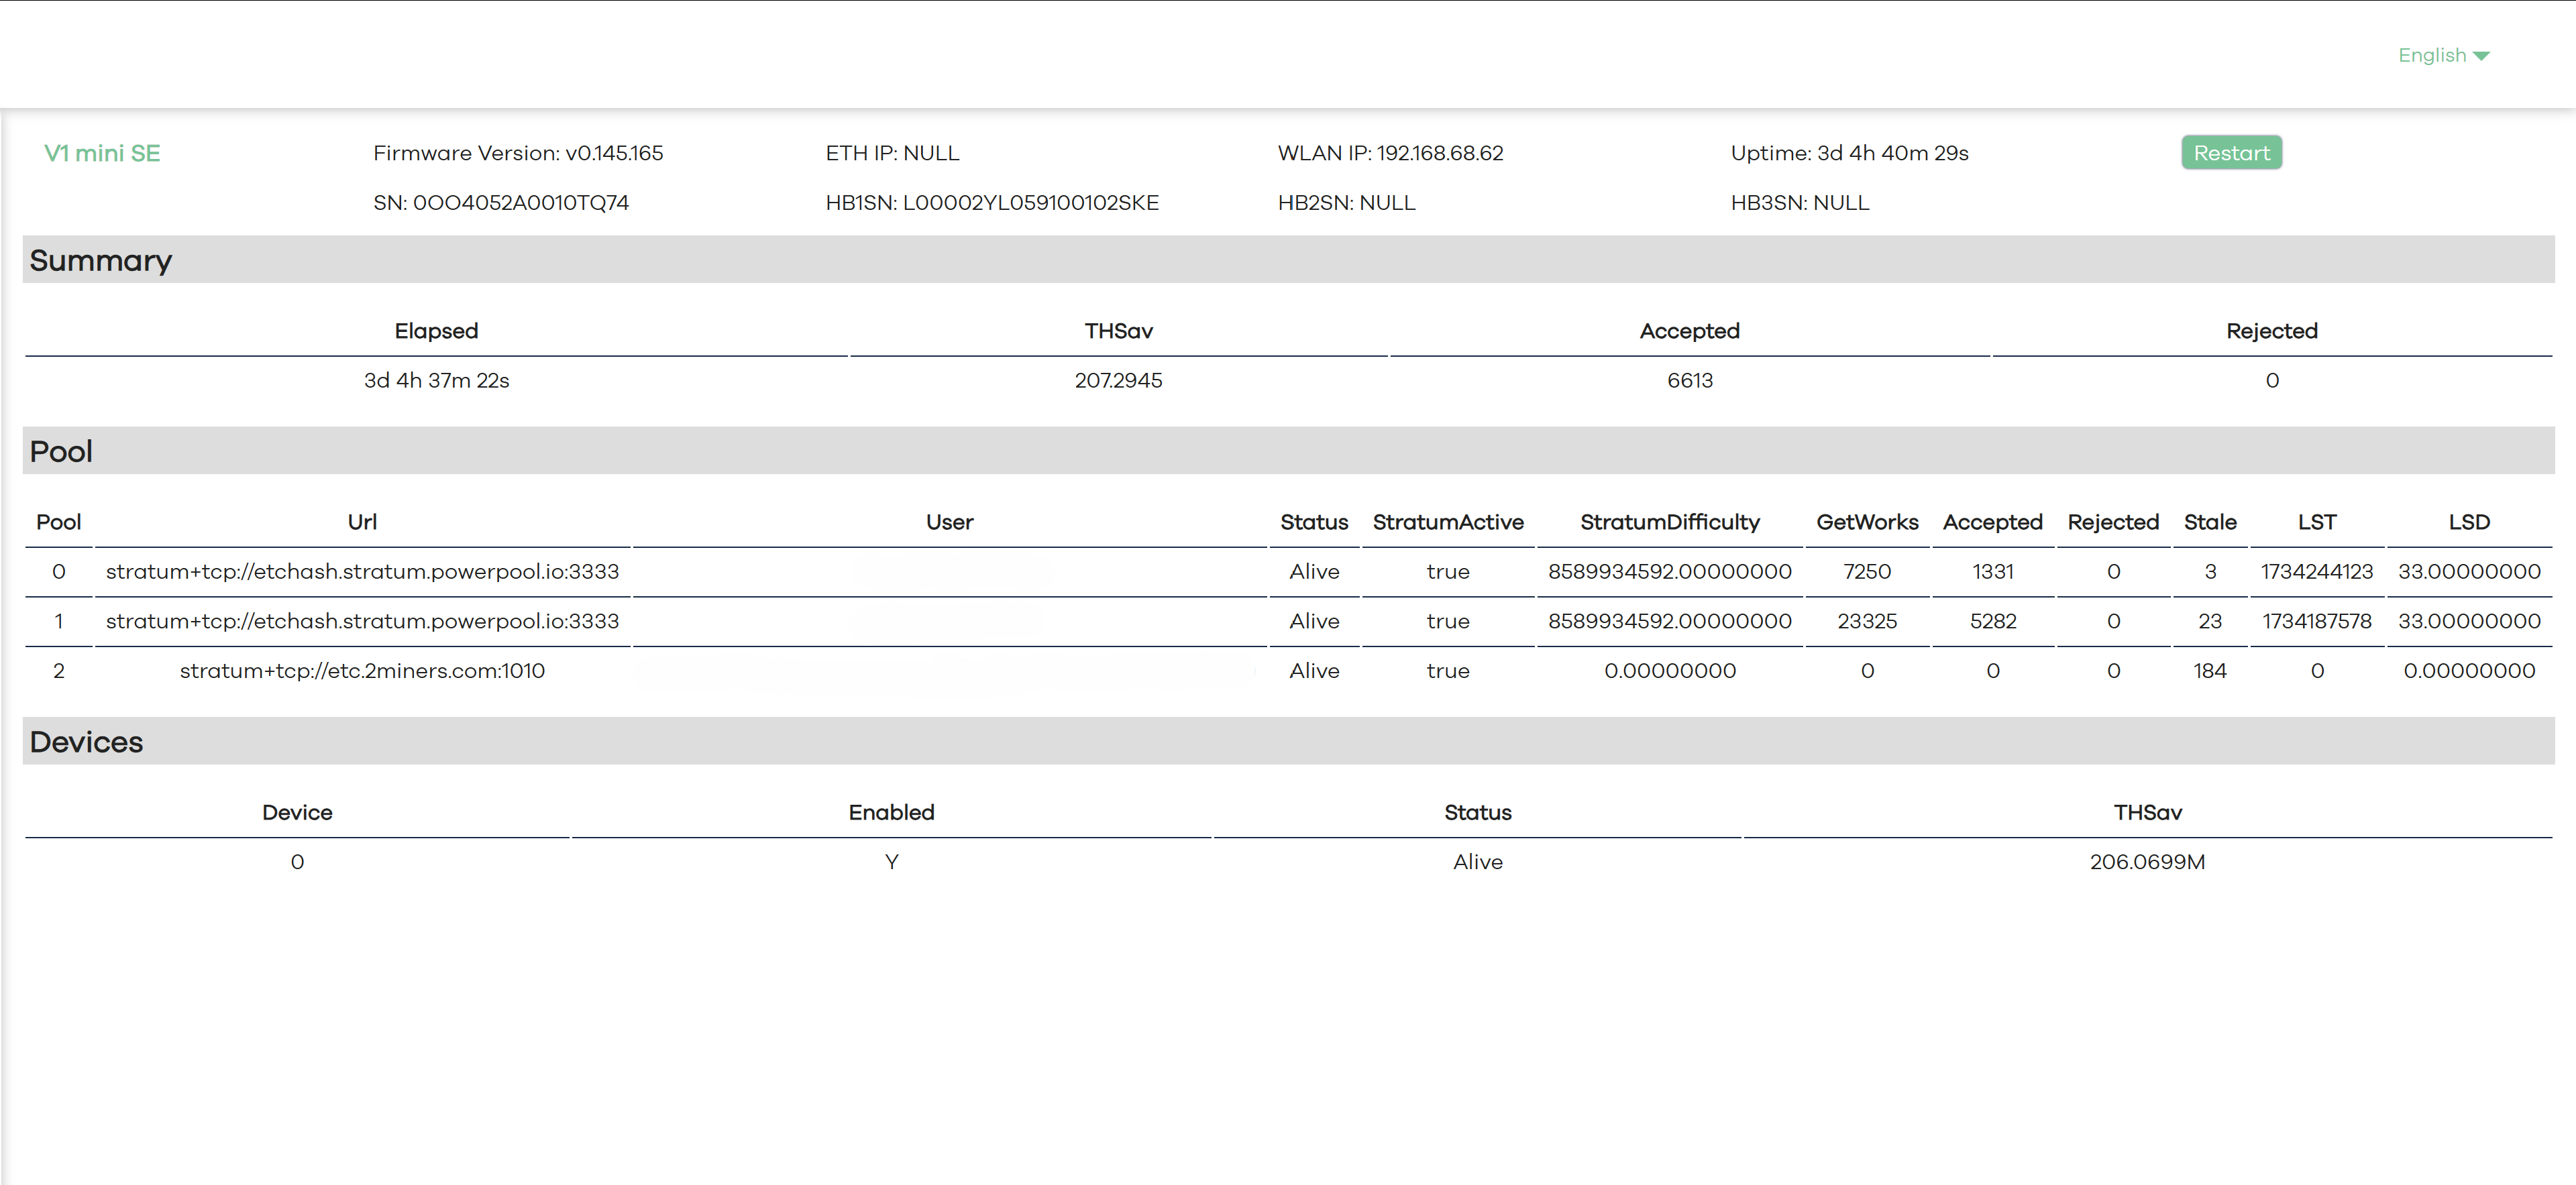Screen dimensions: 2576x1185
Task: Click the dropdown arrow next to English
Action: tap(2481, 56)
